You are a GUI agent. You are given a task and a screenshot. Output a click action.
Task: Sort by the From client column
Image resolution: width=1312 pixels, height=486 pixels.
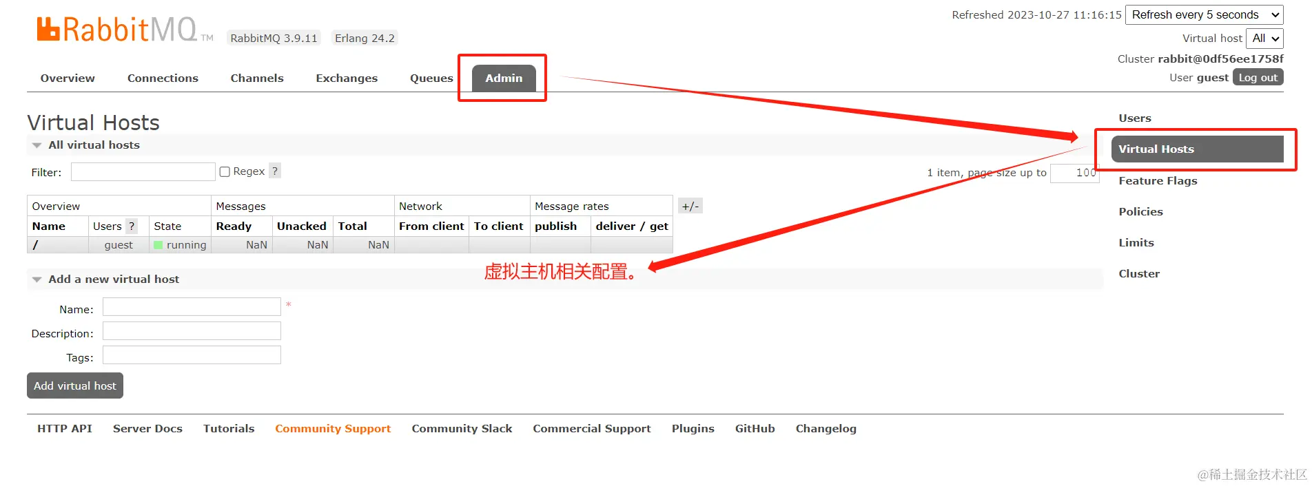431,226
